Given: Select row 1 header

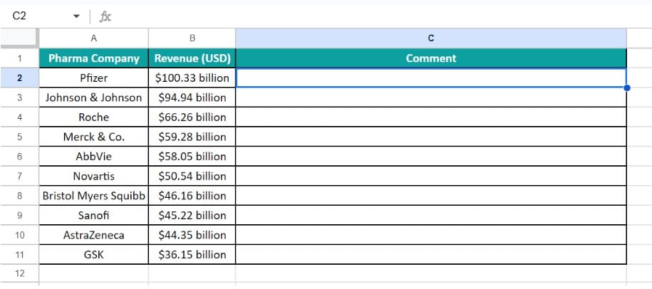Looking at the screenshot, I should click(19, 58).
